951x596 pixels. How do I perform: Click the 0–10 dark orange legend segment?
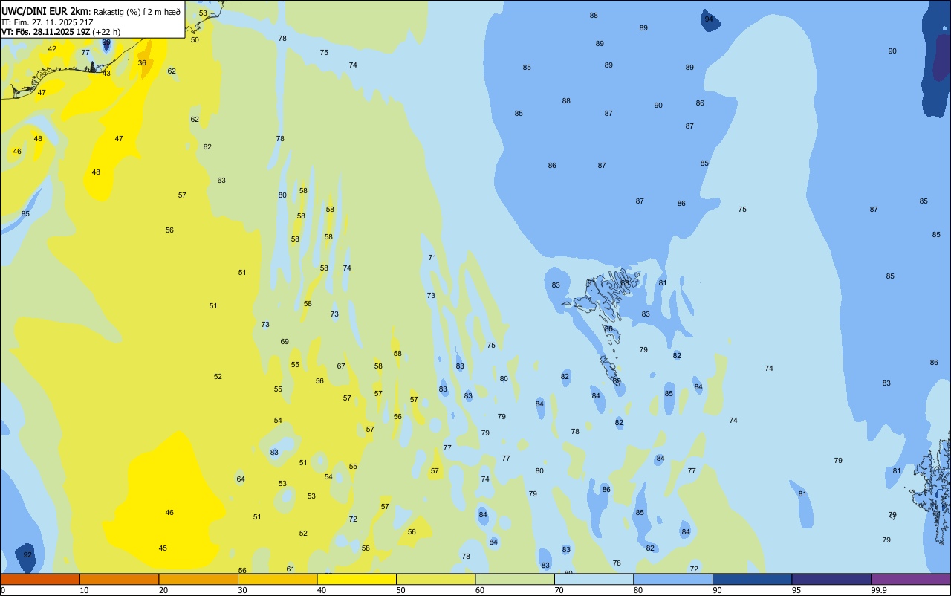(40, 579)
